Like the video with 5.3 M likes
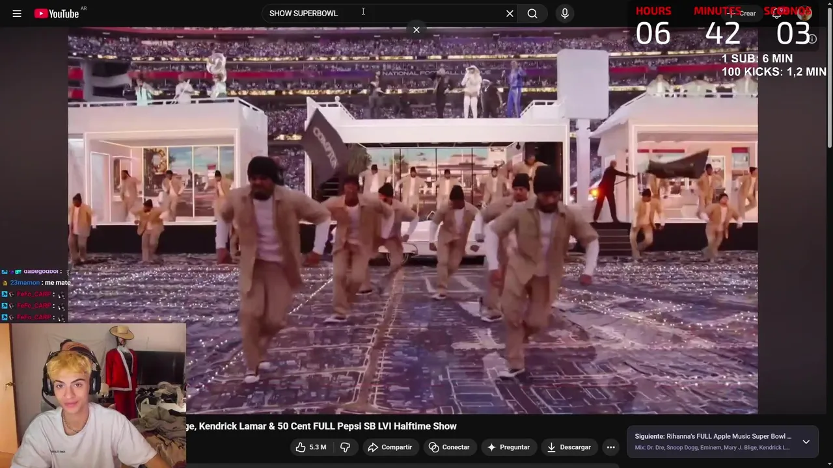 click(x=310, y=447)
